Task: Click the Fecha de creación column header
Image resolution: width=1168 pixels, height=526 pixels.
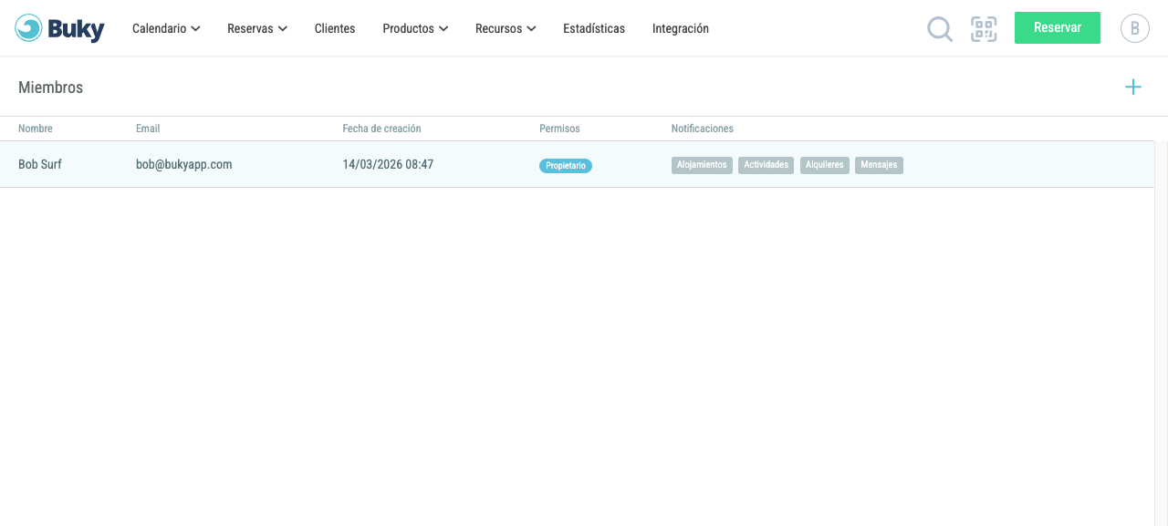Action: pos(381,129)
